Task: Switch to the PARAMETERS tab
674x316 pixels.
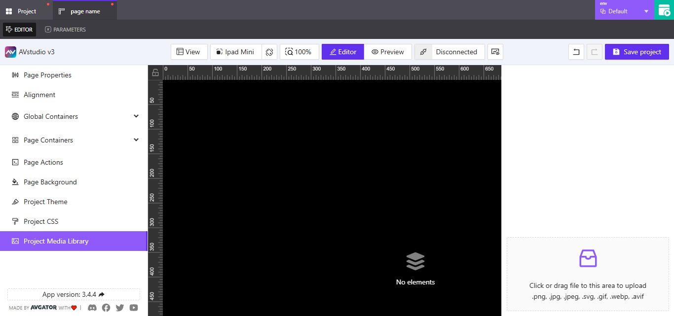Action: click(65, 29)
